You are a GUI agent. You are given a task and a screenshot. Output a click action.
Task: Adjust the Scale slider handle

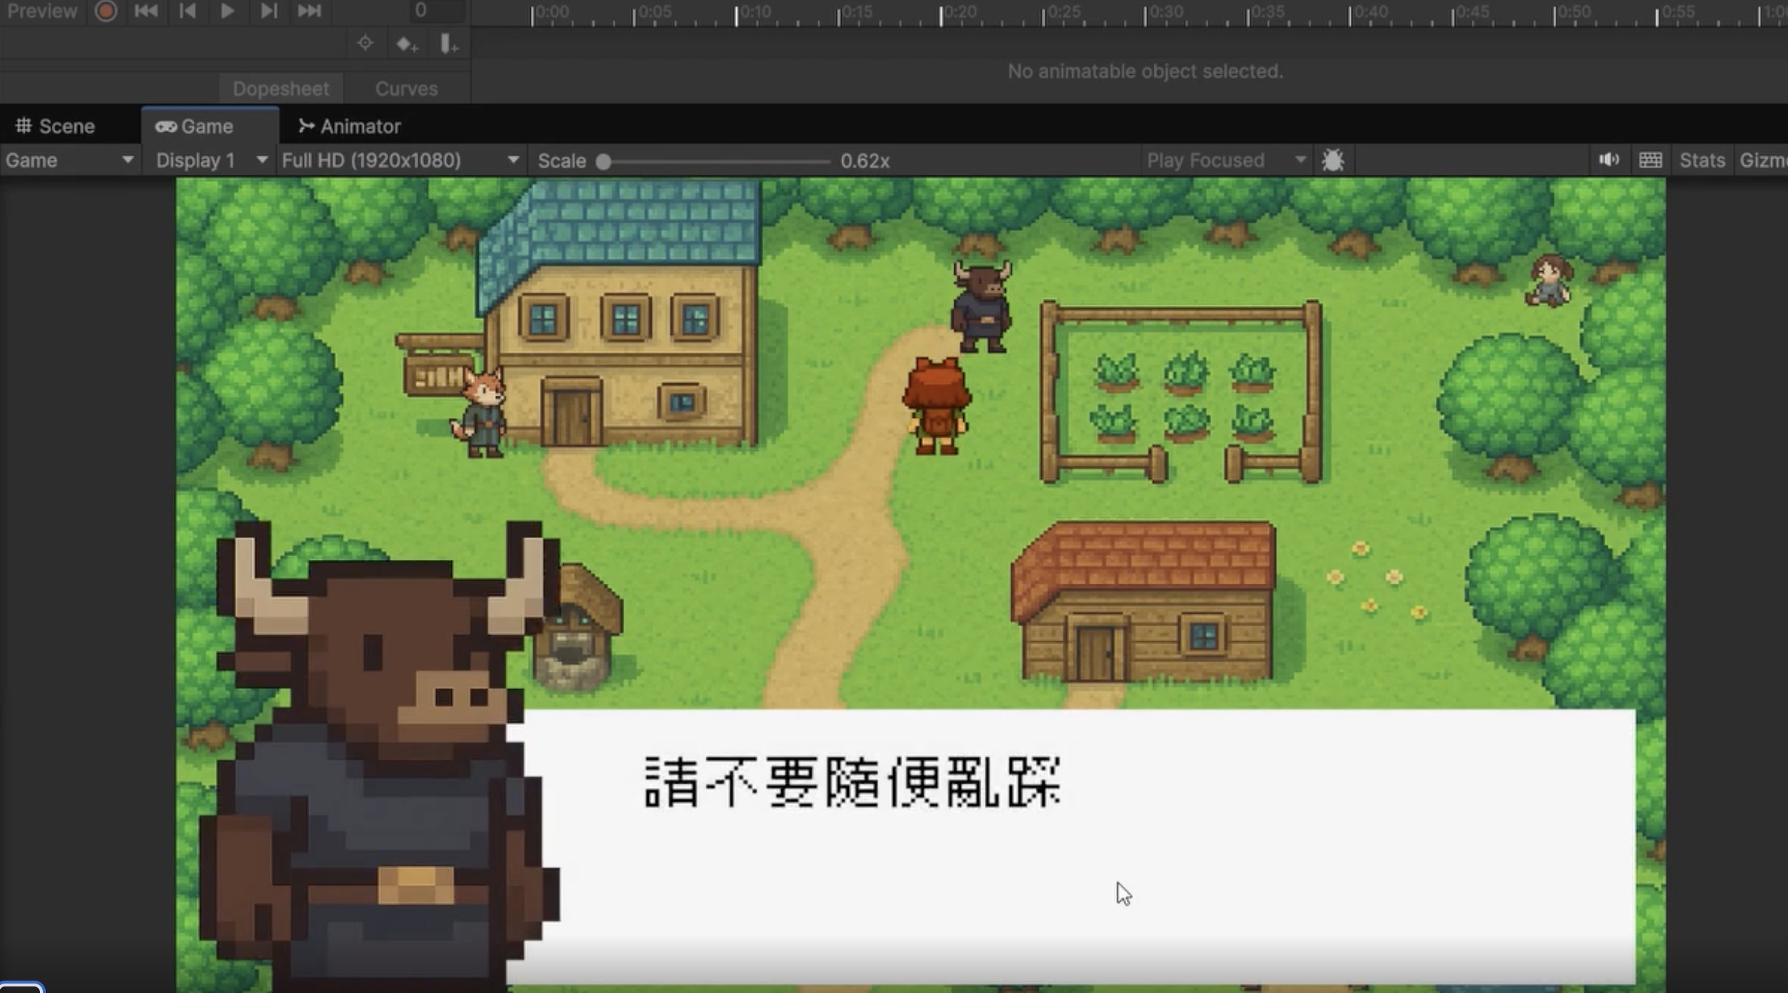(x=603, y=161)
